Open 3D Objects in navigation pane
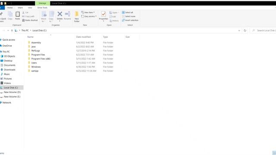The image size is (276, 155). pyautogui.click(x=9, y=56)
